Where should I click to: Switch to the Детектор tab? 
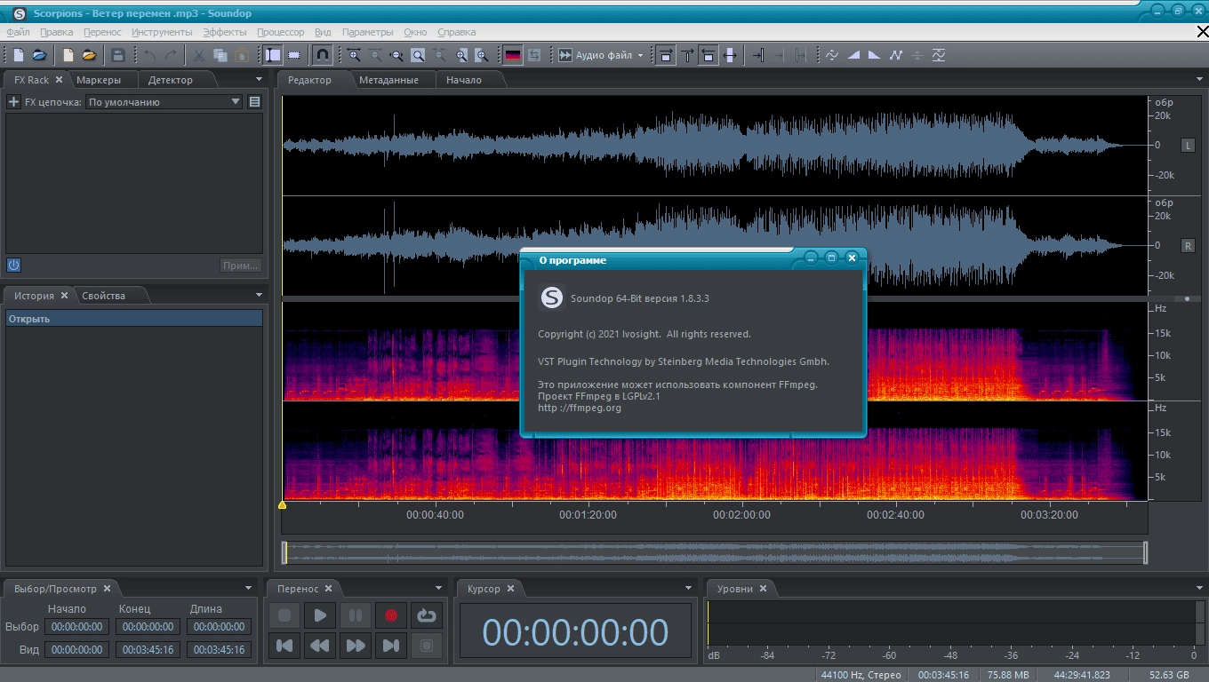pyautogui.click(x=170, y=80)
